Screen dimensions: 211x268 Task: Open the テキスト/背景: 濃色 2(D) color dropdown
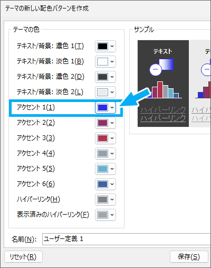(105, 77)
